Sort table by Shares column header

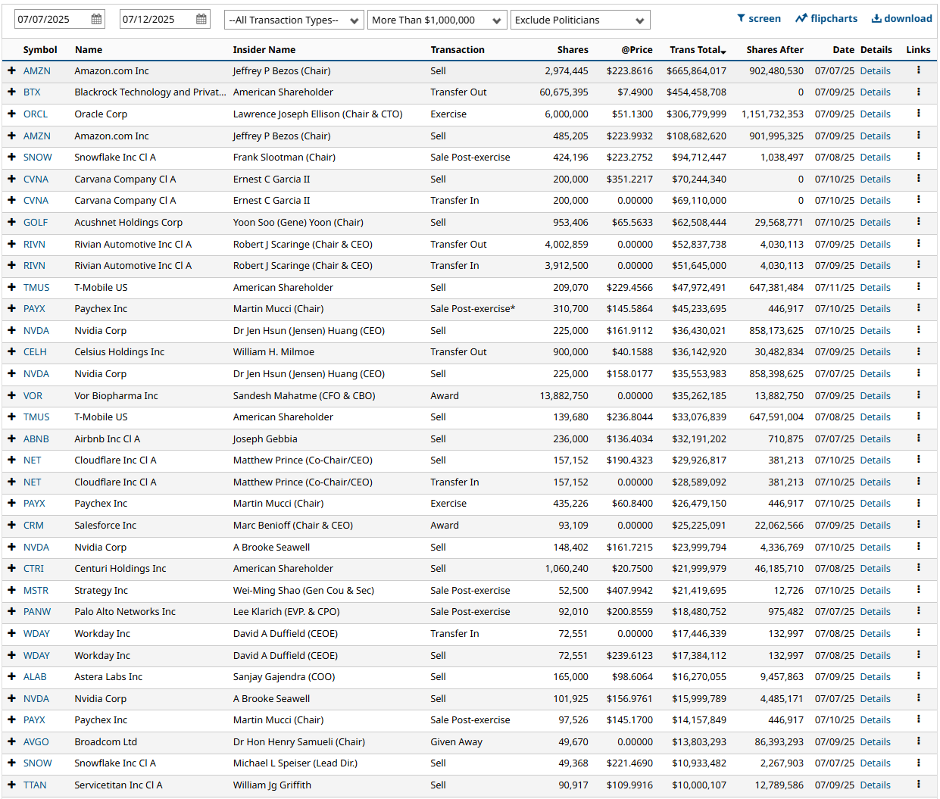click(573, 49)
